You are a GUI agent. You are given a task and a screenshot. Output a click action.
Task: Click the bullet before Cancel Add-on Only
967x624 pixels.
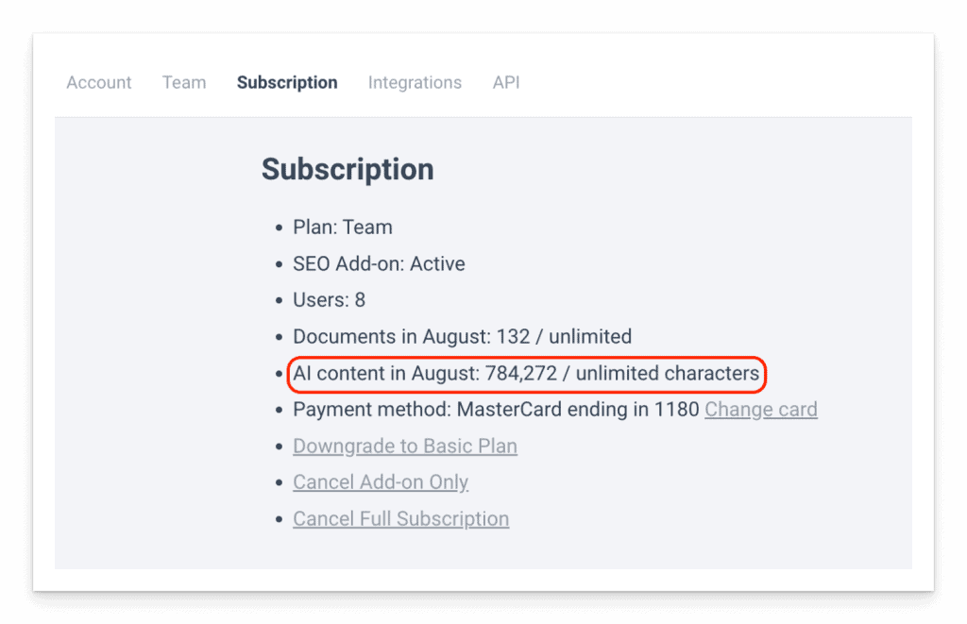pyautogui.click(x=279, y=483)
